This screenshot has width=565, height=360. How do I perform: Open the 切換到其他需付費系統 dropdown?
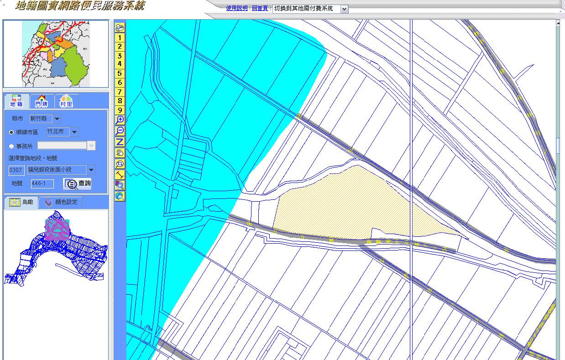[344, 9]
